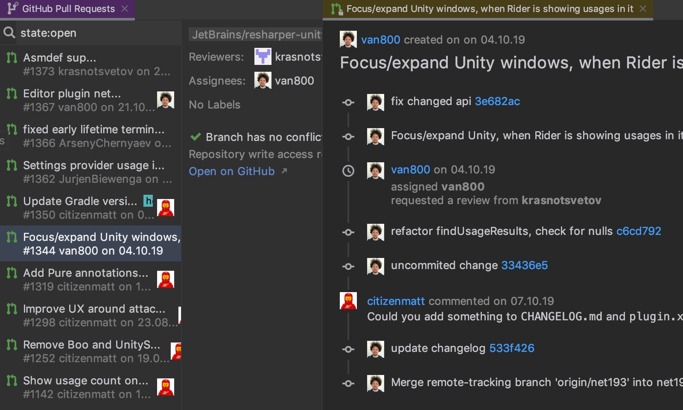Open pull request Show usage count on...

click(90, 387)
